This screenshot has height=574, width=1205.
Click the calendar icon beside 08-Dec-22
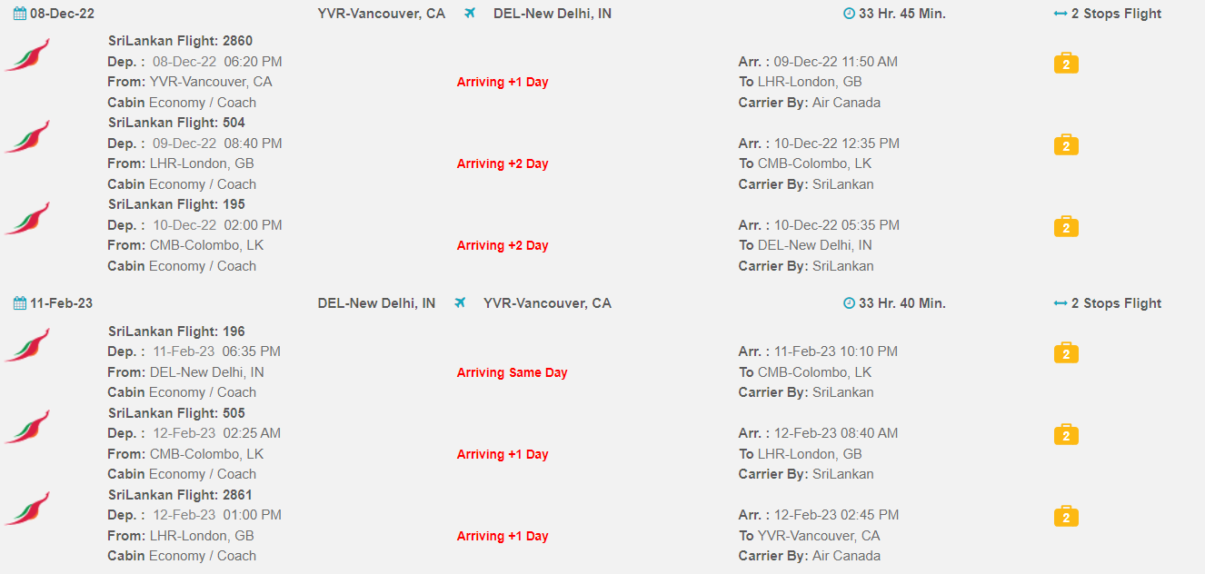point(19,14)
